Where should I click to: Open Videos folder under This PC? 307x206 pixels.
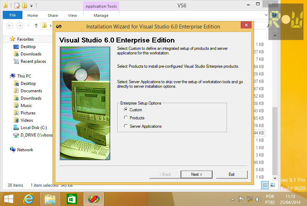tap(27, 120)
